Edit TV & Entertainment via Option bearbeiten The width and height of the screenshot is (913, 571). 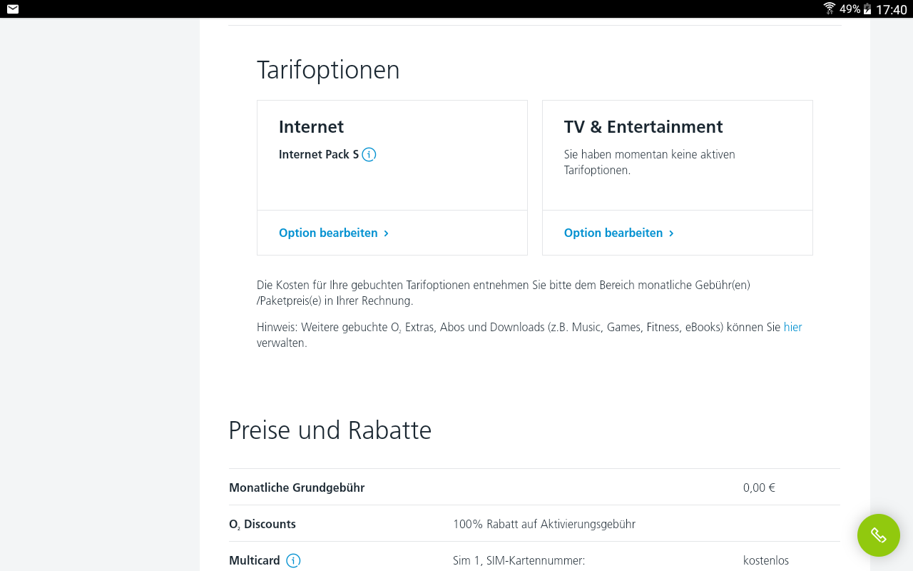click(x=613, y=233)
